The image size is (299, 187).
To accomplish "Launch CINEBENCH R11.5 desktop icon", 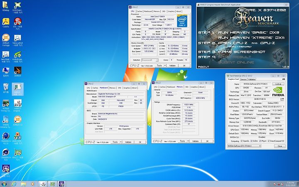I will [x=6, y=138].
